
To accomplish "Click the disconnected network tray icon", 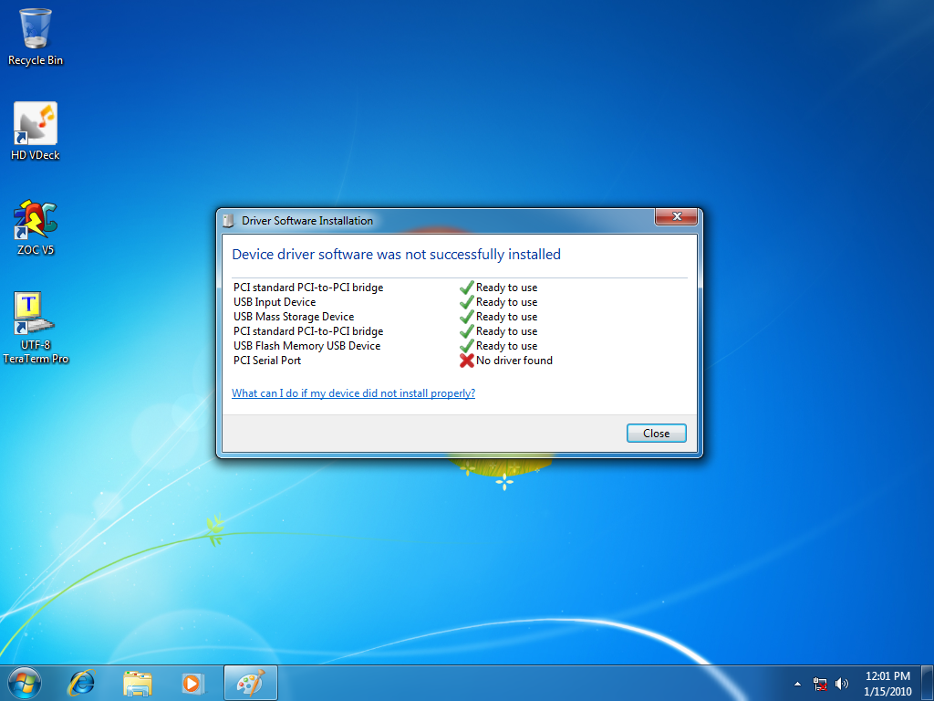I will 820,684.
